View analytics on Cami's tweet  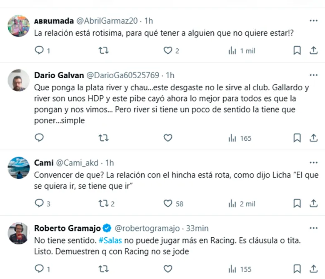pyautogui.click(x=232, y=204)
